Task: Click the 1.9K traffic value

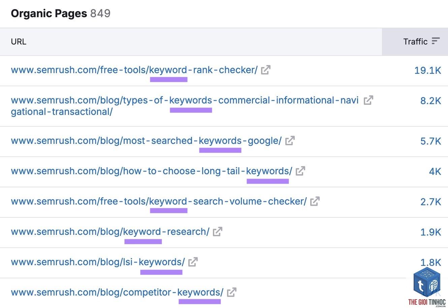Action: pos(430,232)
